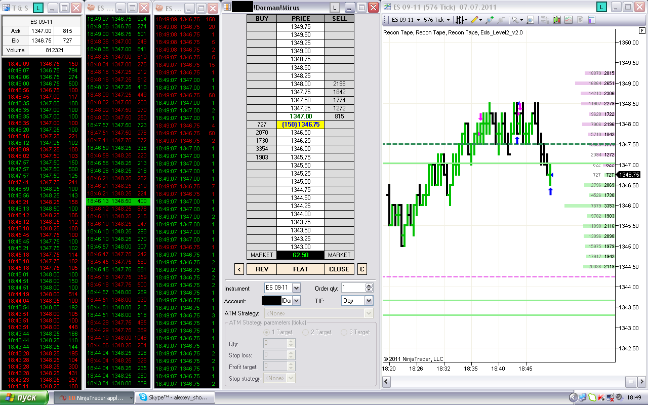Click the chart horizontal scrollbar button
The width and height of the screenshot is (648, 405).
tap(630, 381)
